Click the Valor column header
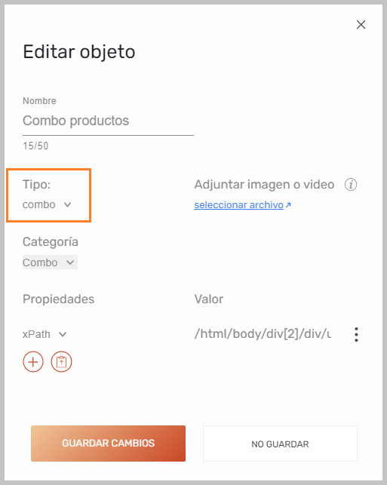This screenshot has width=387, height=485. pyautogui.click(x=209, y=299)
